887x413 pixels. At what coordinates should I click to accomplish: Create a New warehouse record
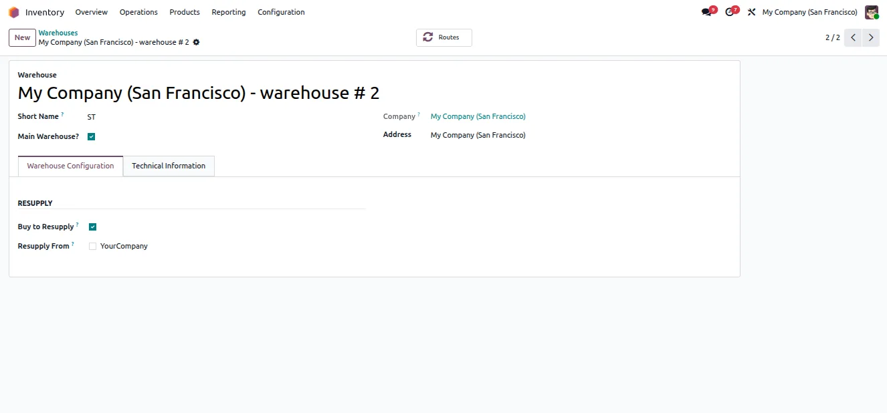tap(22, 37)
